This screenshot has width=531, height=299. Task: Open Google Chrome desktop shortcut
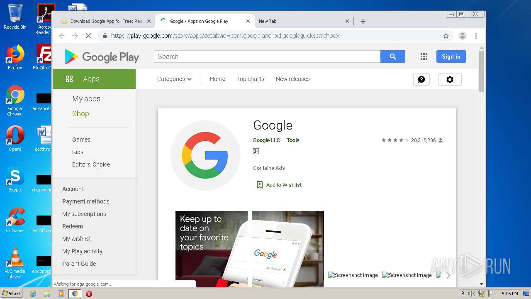coord(15,100)
